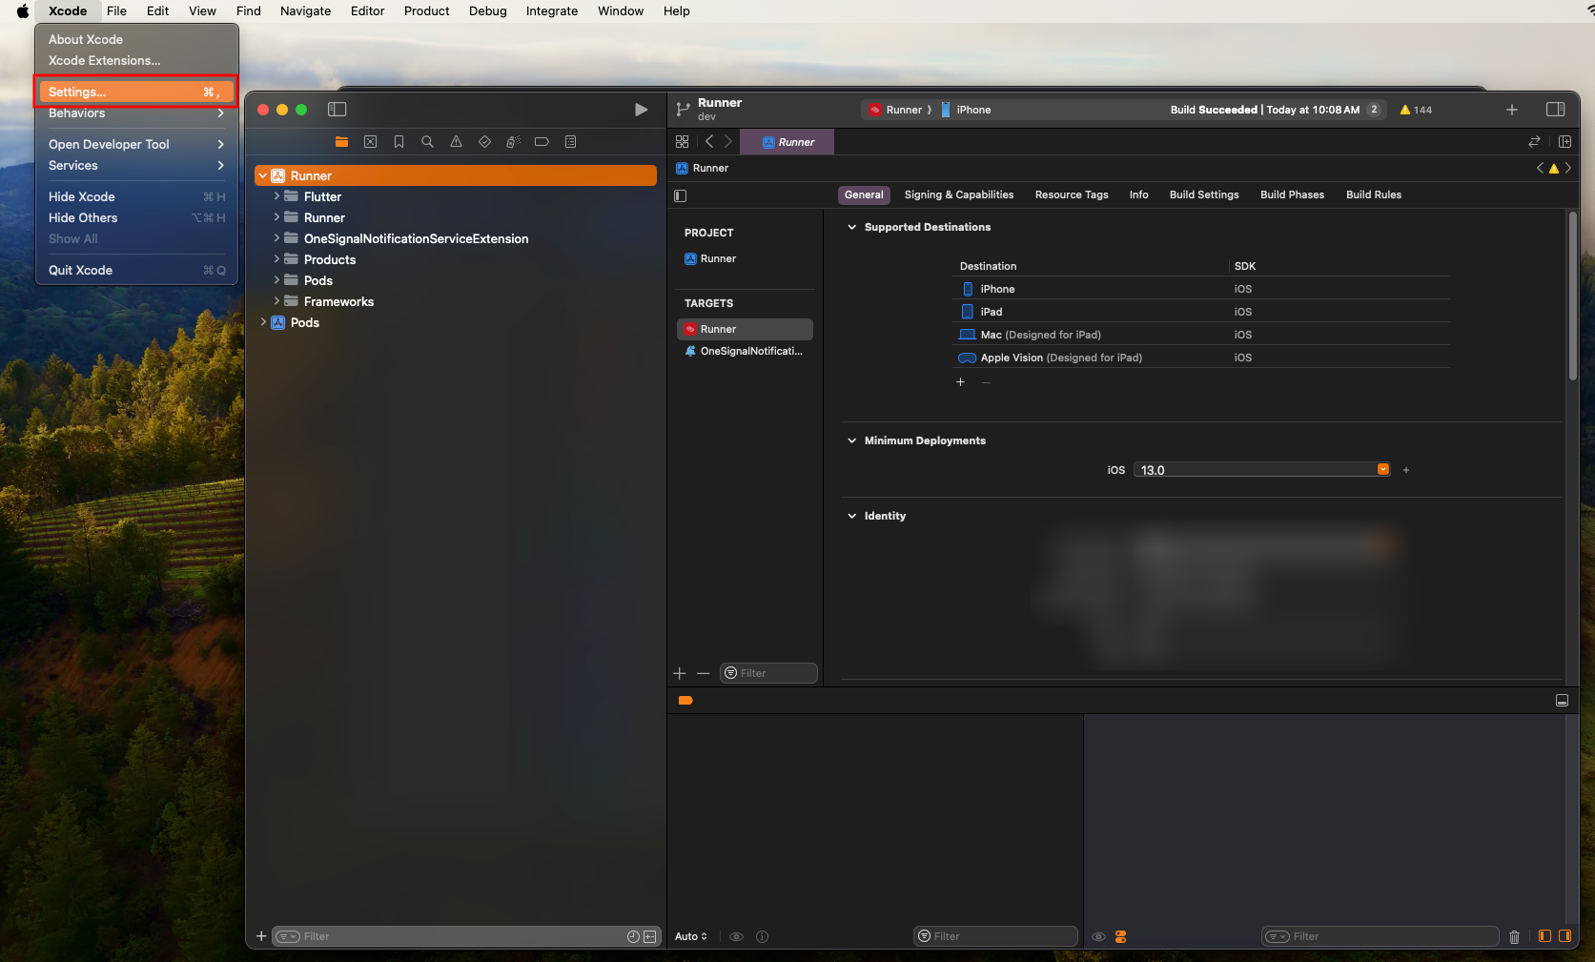Open the Report navigator icon

[x=570, y=141]
